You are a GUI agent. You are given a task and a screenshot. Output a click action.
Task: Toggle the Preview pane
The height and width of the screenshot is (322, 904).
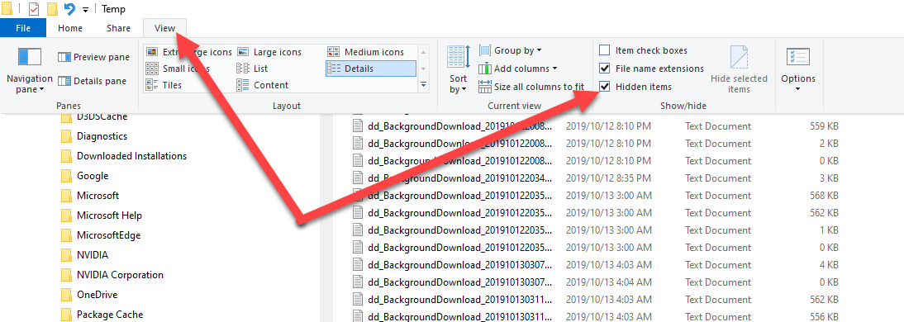tap(93, 57)
